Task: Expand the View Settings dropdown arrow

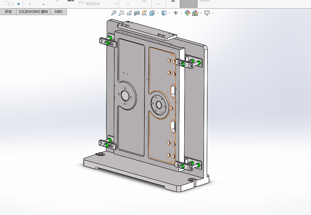Action: point(213,13)
